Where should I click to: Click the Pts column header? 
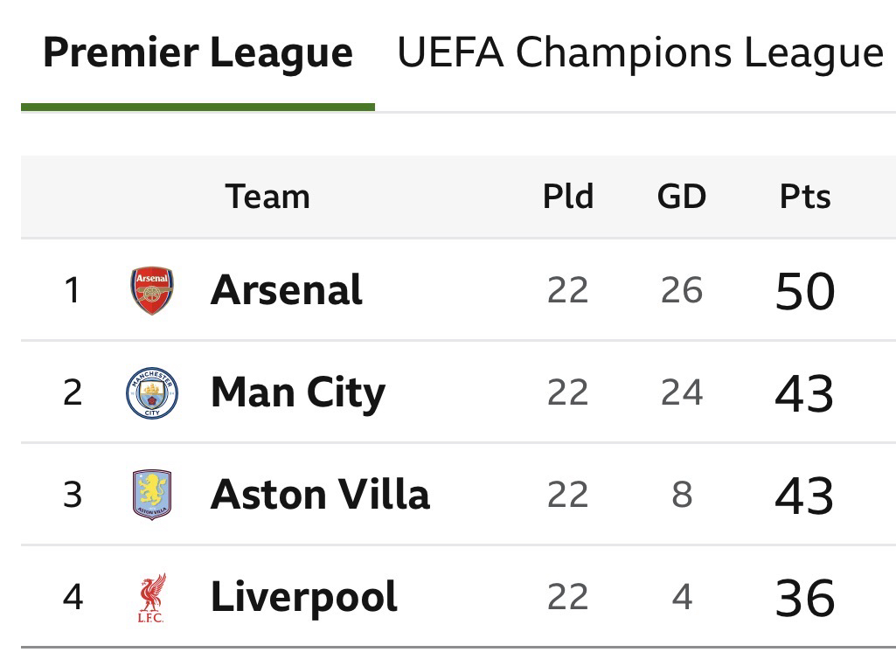(805, 197)
